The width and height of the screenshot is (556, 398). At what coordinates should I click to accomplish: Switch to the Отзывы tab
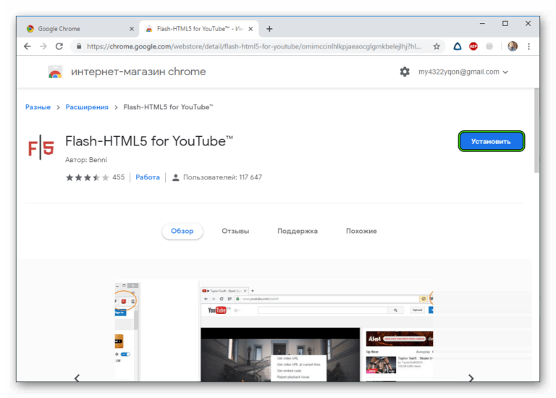coord(235,231)
